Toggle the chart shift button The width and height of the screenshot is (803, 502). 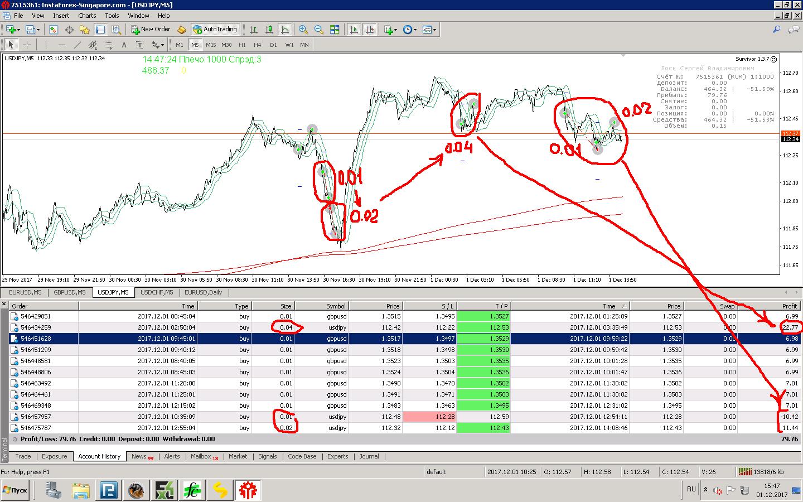tap(369, 30)
